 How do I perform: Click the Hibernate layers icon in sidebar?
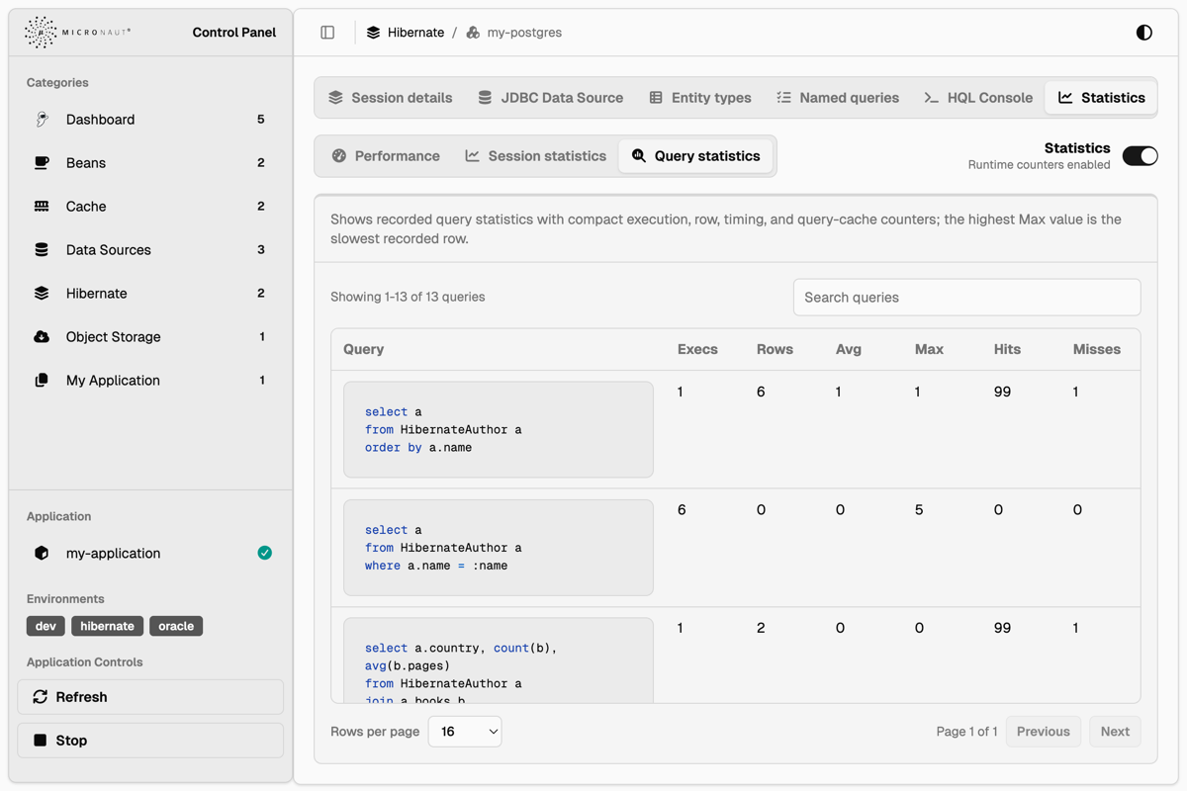[42, 294]
